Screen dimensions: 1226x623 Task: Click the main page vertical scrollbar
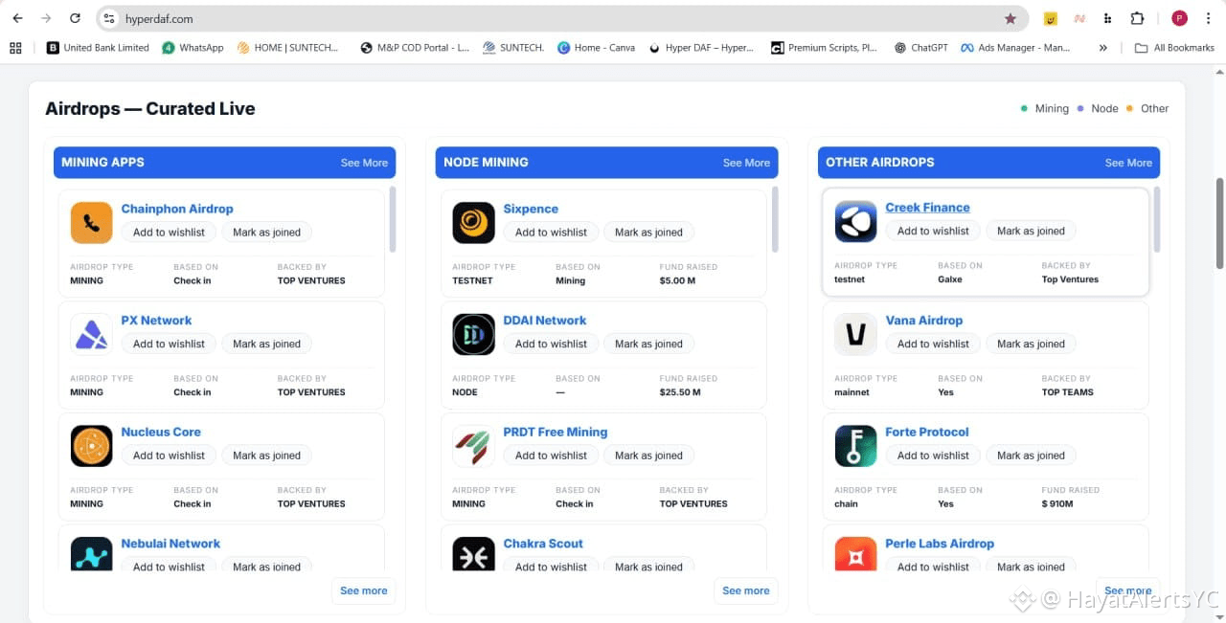[x=1219, y=223]
